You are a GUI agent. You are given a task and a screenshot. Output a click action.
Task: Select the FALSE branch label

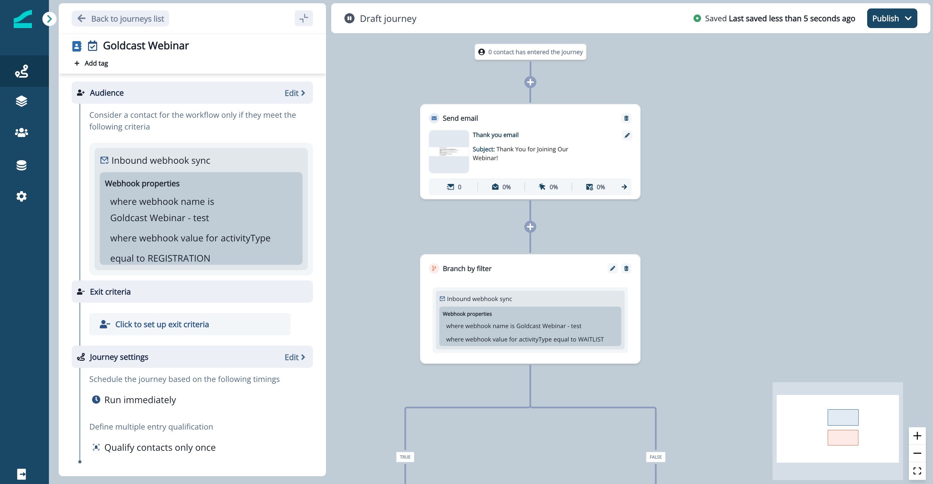tap(656, 457)
